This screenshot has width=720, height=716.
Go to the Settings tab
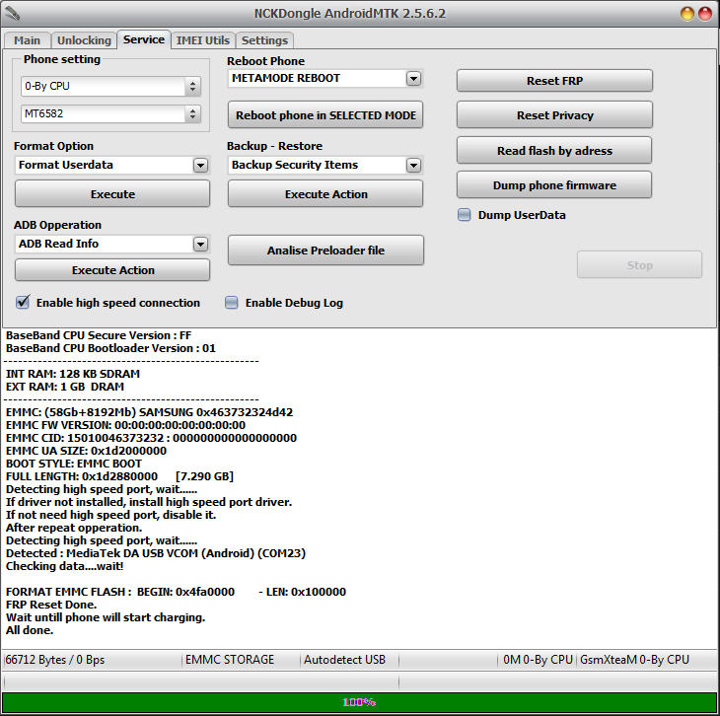(x=264, y=40)
